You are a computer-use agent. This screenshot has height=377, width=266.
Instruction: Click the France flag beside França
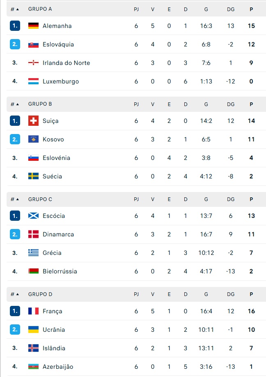click(33, 311)
